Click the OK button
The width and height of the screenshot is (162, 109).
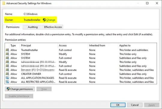coord(118,105)
